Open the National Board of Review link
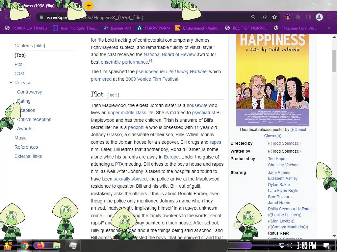This screenshot has height=252, width=337. 169,55
